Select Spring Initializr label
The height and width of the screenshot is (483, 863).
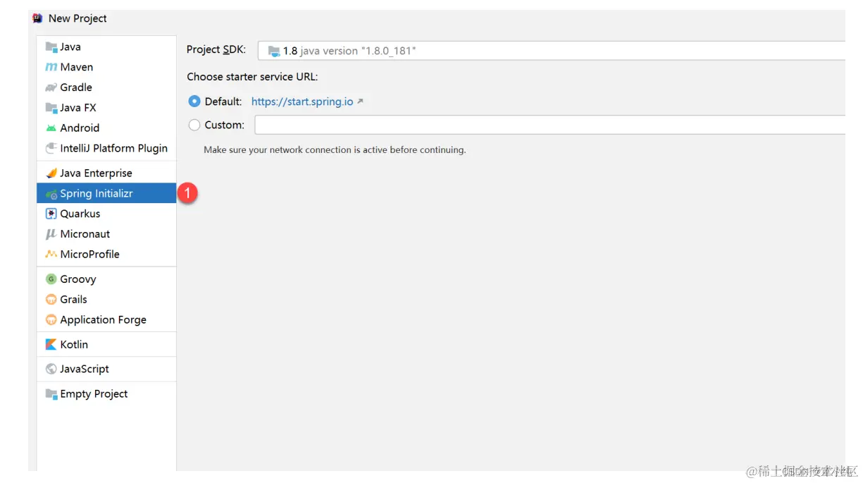[97, 193]
